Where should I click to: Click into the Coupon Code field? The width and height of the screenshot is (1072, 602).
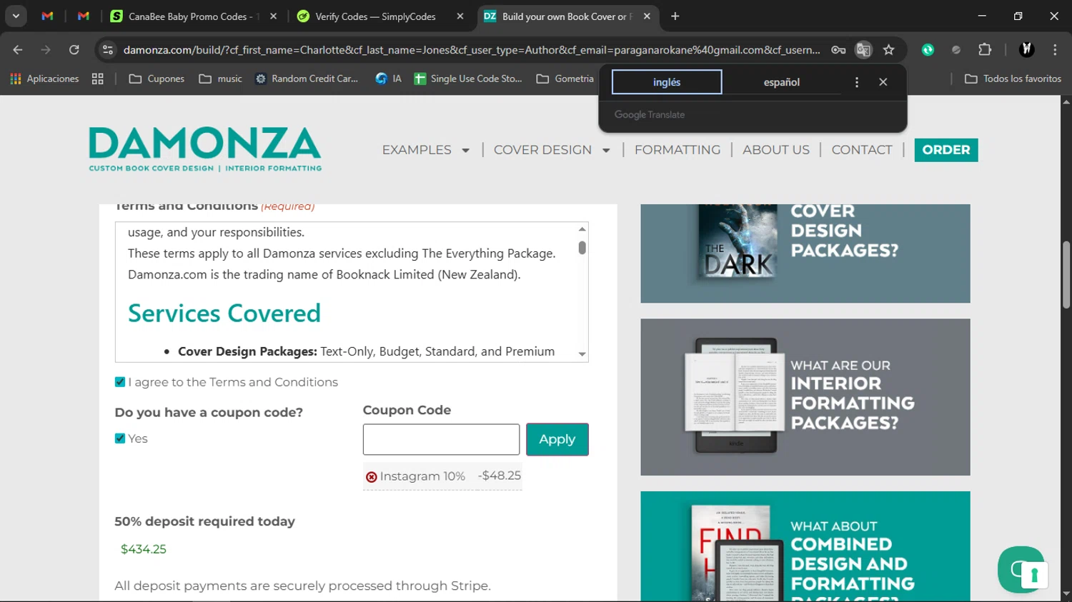pos(441,439)
